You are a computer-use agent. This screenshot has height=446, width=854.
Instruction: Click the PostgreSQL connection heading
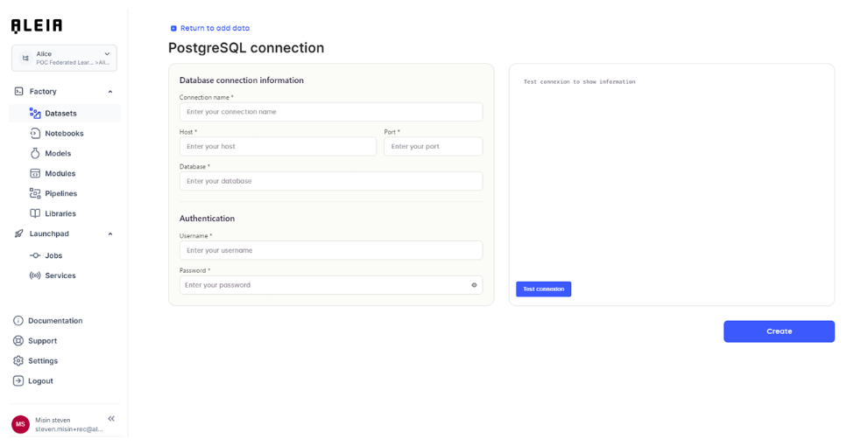(246, 48)
